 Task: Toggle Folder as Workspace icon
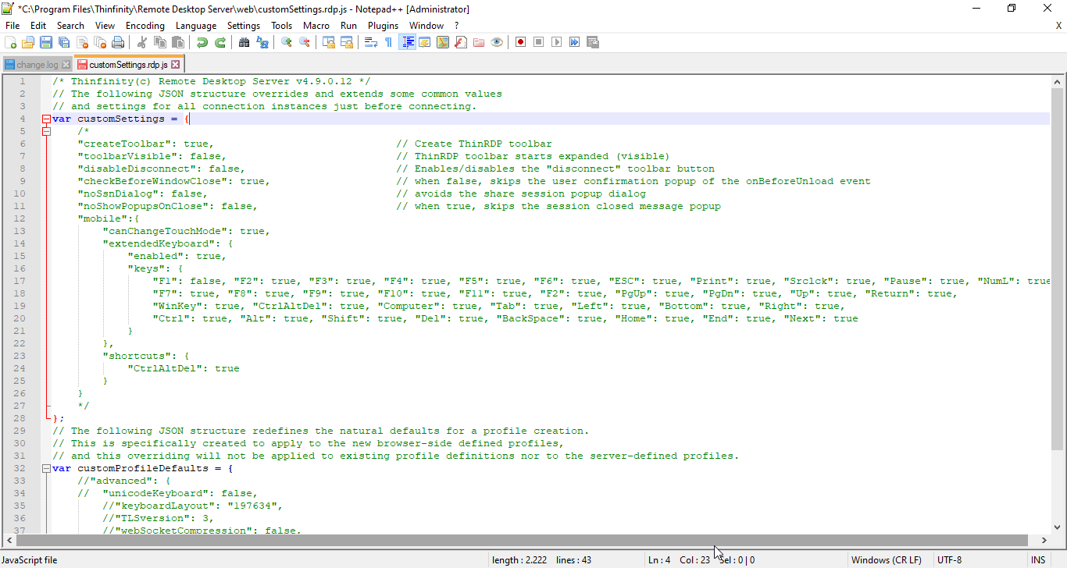click(x=479, y=42)
